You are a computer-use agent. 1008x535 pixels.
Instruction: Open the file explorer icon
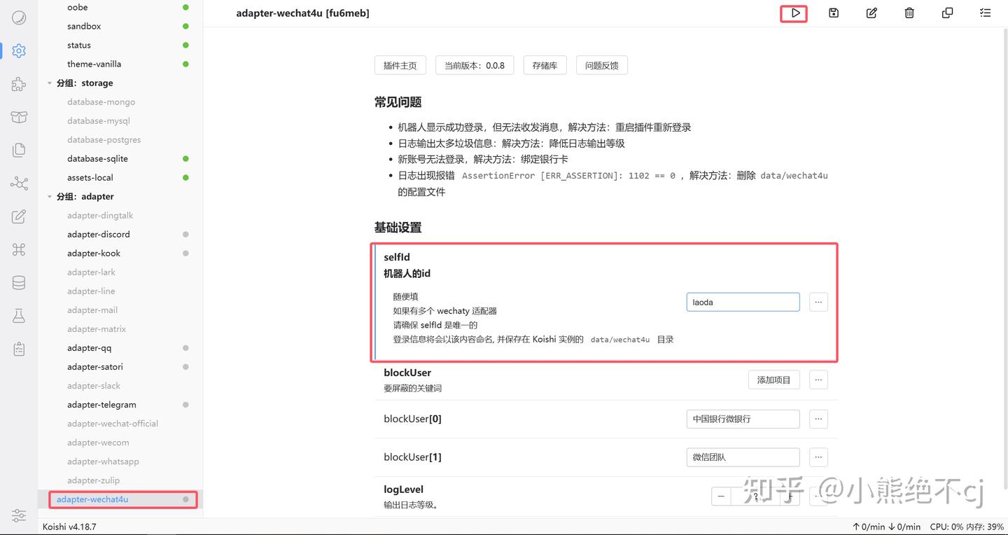(x=19, y=150)
